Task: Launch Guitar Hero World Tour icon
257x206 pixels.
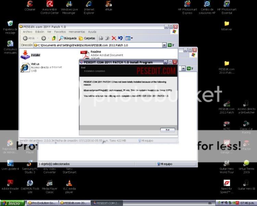Action: coord(227,167)
